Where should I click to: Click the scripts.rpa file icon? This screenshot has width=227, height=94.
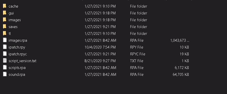pos(5,67)
